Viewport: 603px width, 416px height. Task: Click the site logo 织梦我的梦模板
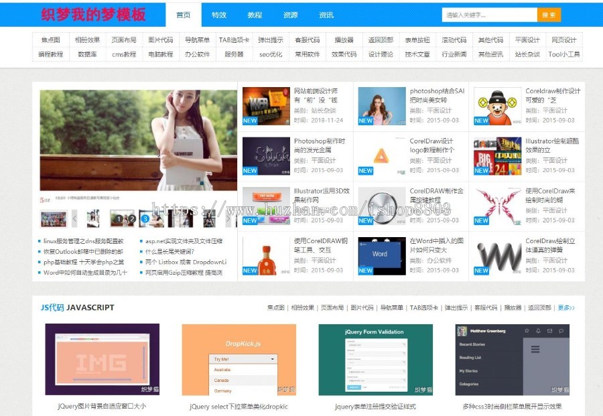(x=93, y=15)
